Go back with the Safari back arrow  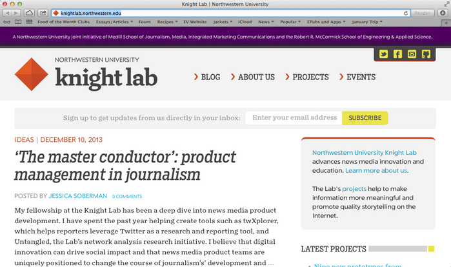pyautogui.click(x=7, y=13)
